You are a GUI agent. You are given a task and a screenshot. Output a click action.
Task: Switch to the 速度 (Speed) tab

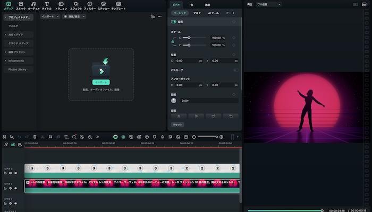pos(207,4)
